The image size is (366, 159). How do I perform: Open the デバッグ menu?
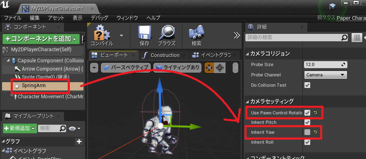100,18
